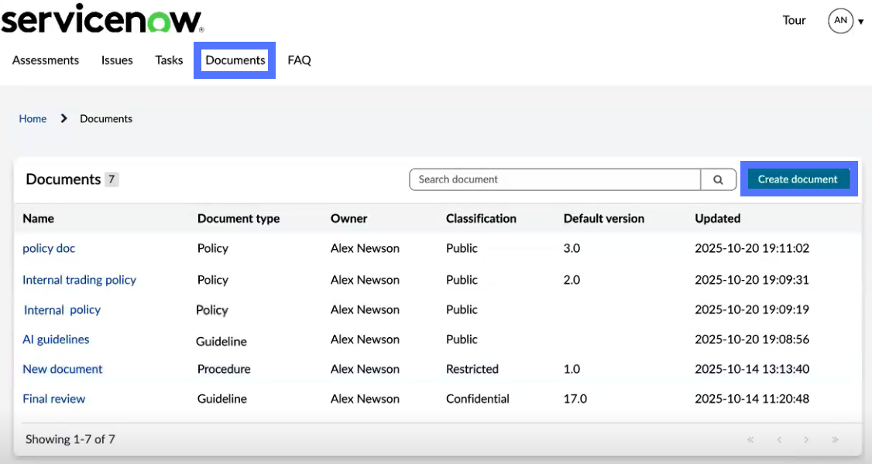Click the 2025-10-20 19:11:02 timestamp

[x=752, y=248]
